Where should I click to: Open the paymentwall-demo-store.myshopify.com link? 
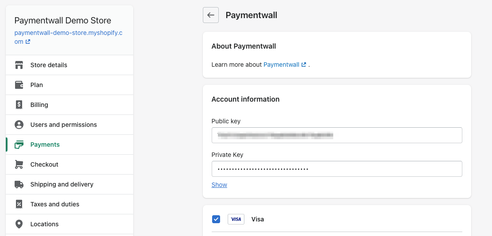(68, 33)
